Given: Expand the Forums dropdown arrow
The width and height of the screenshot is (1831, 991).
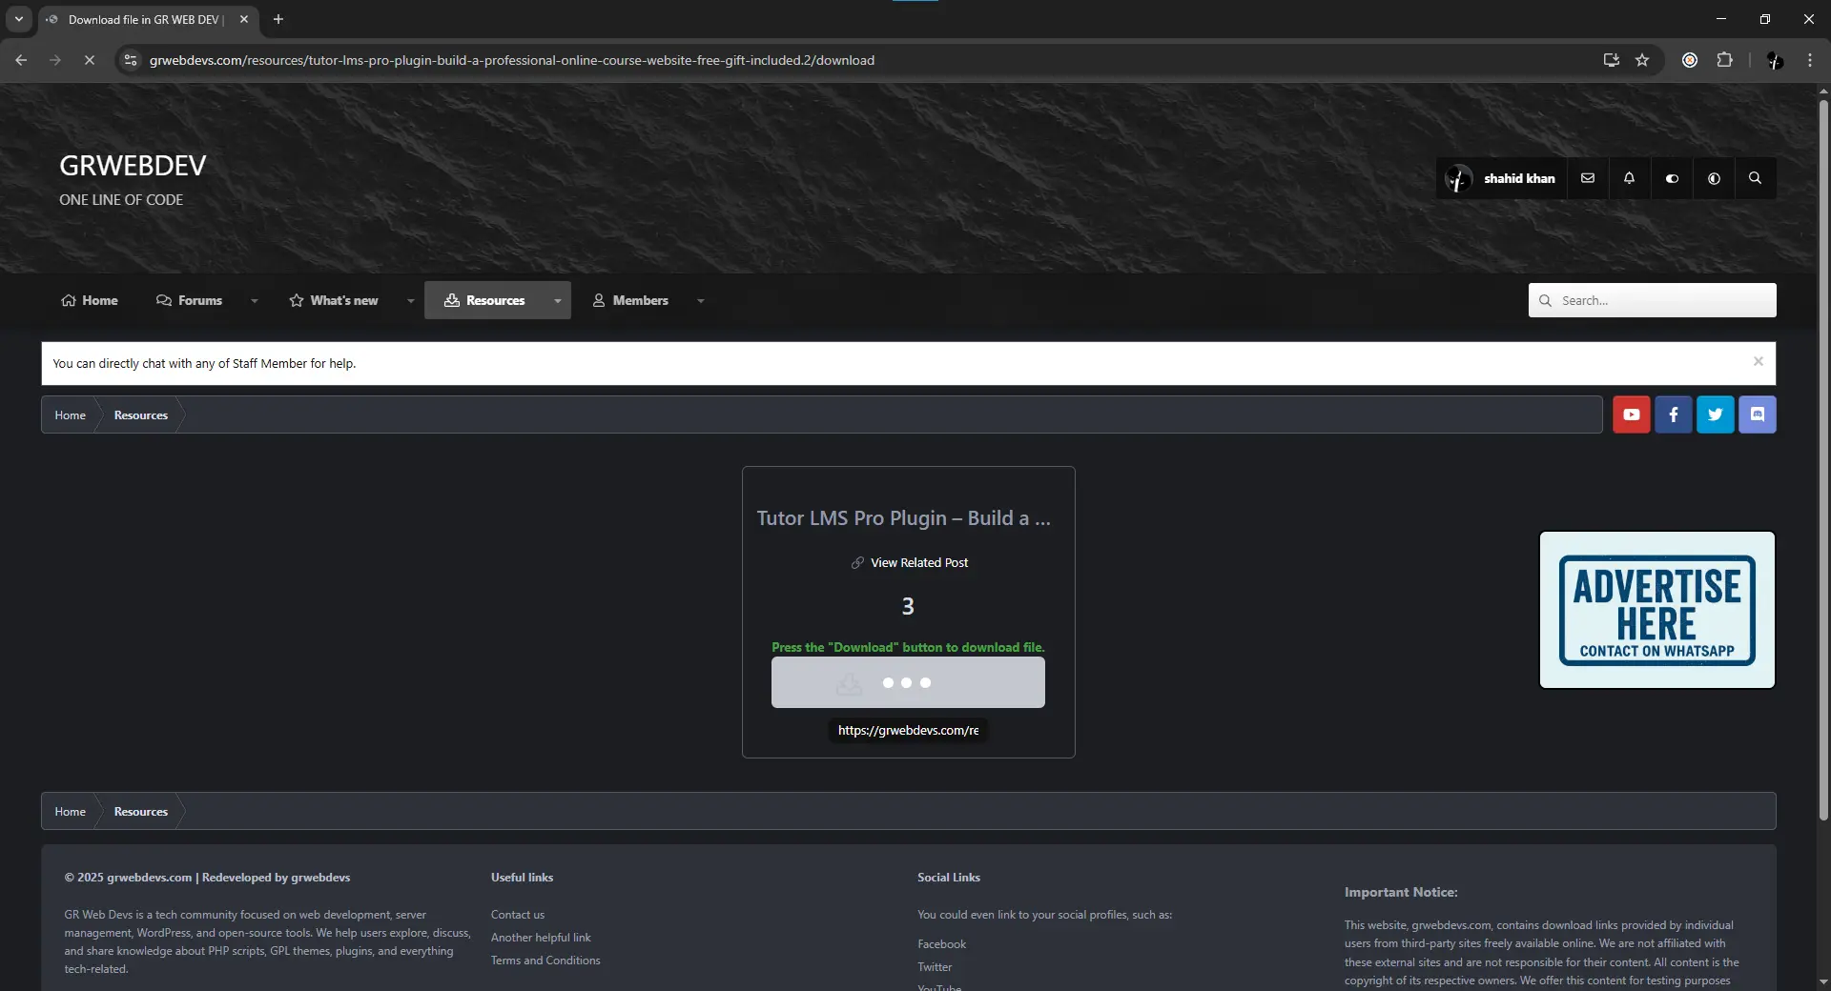Looking at the screenshot, I should [x=255, y=301].
